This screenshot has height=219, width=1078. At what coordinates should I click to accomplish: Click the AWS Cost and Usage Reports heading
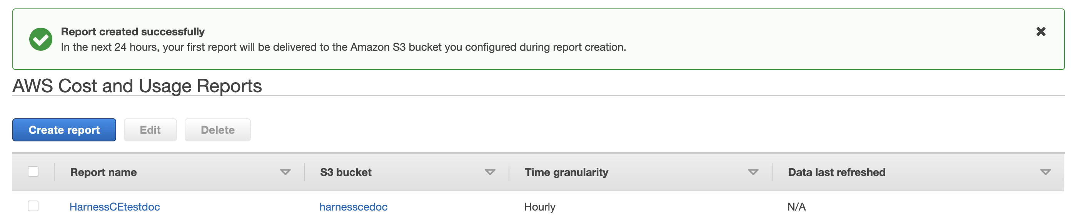tap(137, 86)
